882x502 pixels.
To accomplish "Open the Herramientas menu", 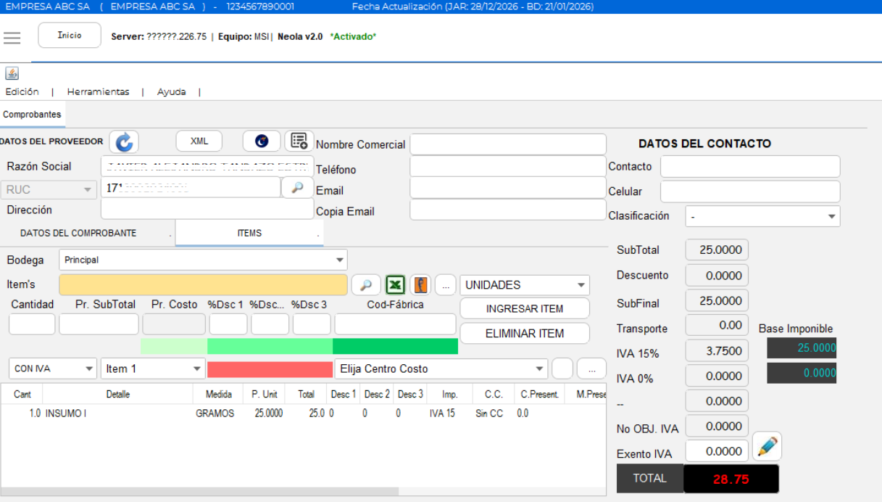I will (x=98, y=92).
